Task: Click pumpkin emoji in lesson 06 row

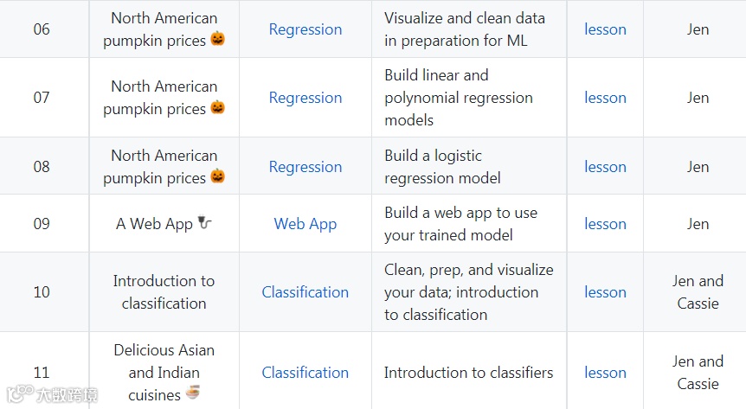Action: [217, 39]
